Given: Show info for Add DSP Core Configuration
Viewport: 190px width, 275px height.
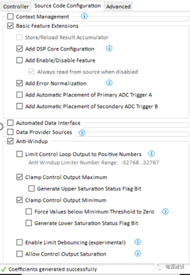Looking at the screenshot, I should (x=109, y=48).
